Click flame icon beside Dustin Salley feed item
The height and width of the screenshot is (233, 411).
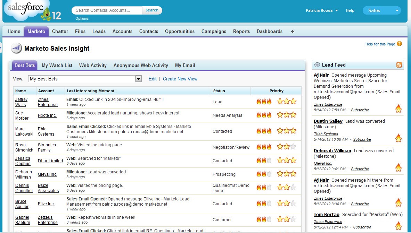tap(398, 138)
